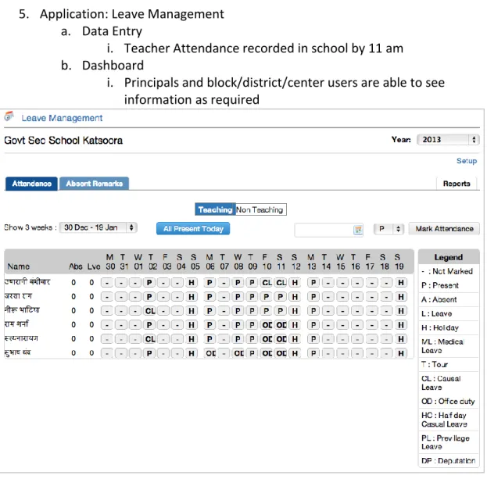The width and height of the screenshot is (487, 479).
Task: Open the Show 3 weeks date range dropdown
Action: click(x=98, y=227)
